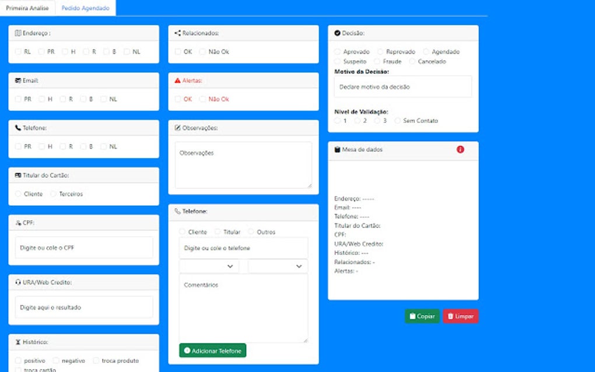Click the edit pencil icon beside Observações
Image resolution: width=595 pixels, height=372 pixels.
[177, 128]
